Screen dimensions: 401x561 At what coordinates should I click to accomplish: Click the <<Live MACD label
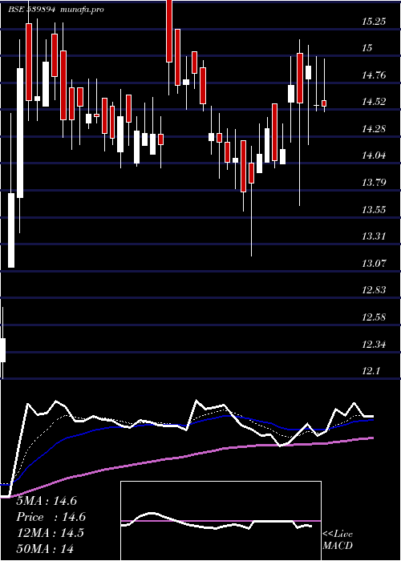point(338,540)
